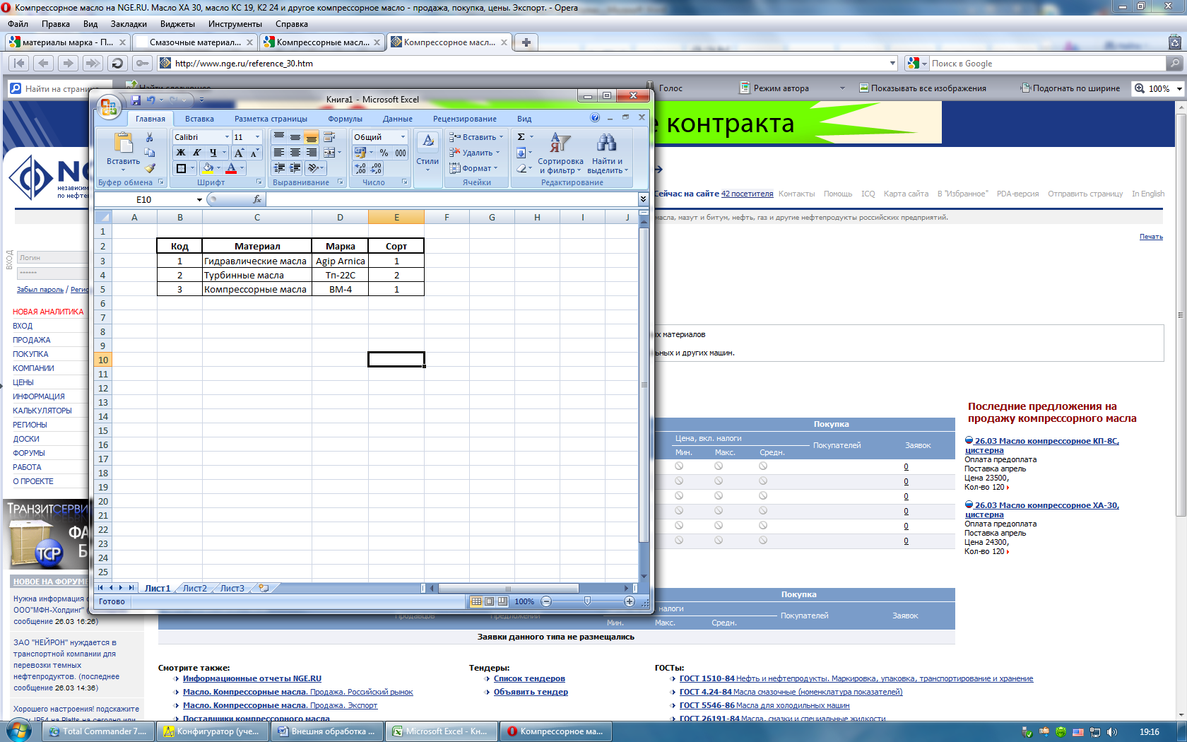Toggle align text right

click(312, 153)
